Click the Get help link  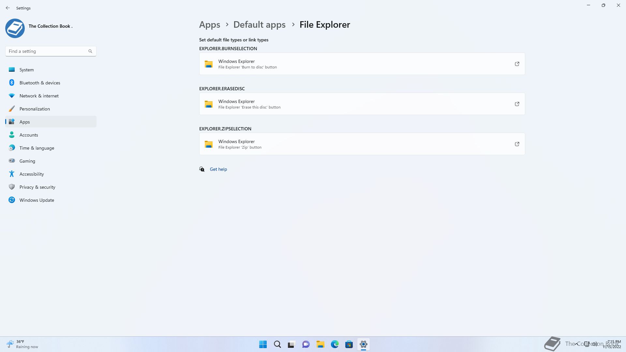coord(218,169)
